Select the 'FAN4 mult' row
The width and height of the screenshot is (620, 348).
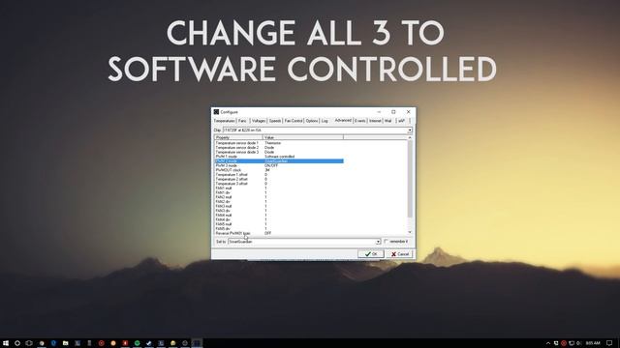pyautogui.click(x=279, y=215)
